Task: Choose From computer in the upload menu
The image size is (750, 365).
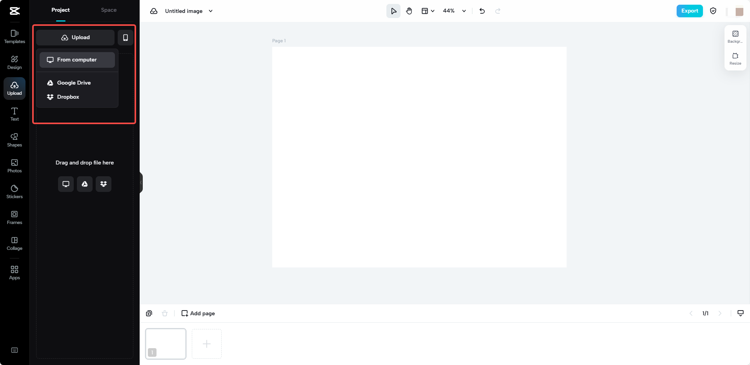Action: (x=76, y=60)
